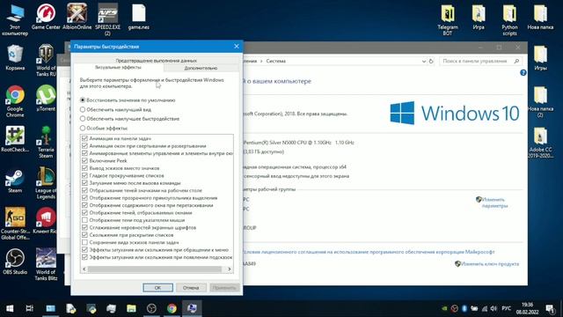Select the Steam desktop icon

point(15,180)
